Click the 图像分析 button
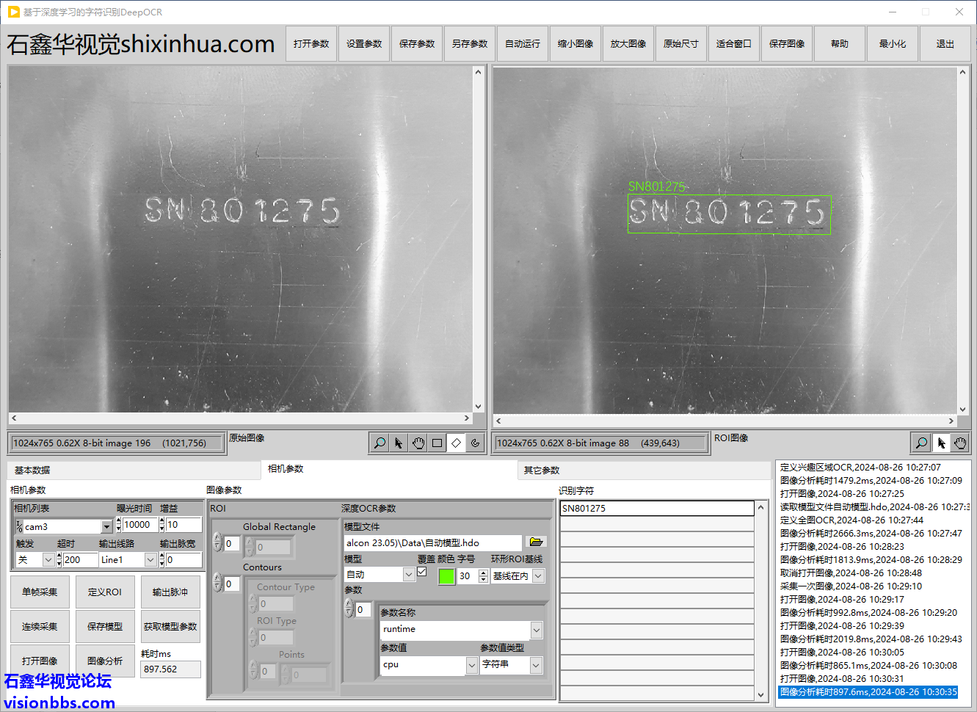 105,661
